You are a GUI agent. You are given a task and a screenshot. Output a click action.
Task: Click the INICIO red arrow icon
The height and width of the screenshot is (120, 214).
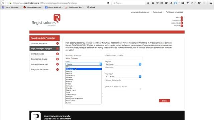(x=182, y=18)
